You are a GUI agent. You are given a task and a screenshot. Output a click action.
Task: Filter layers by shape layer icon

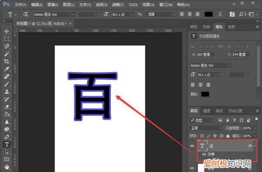pyautogui.click(x=241, y=120)
